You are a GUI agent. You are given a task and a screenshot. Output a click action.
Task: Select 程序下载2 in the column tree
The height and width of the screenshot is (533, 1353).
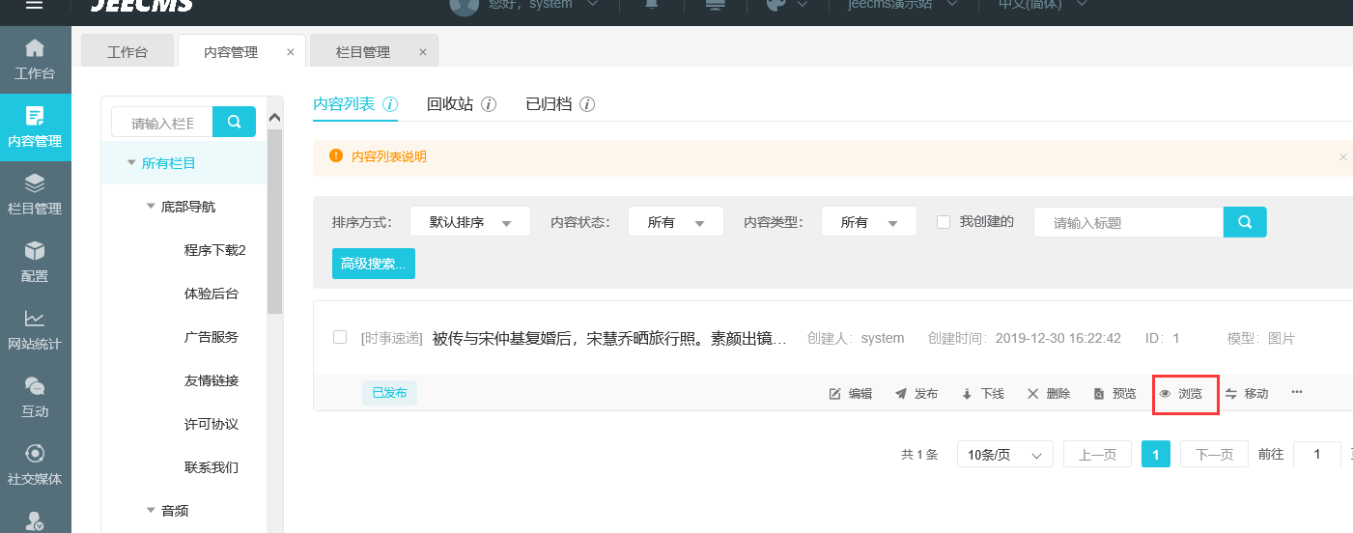click(x=215, y=250)
